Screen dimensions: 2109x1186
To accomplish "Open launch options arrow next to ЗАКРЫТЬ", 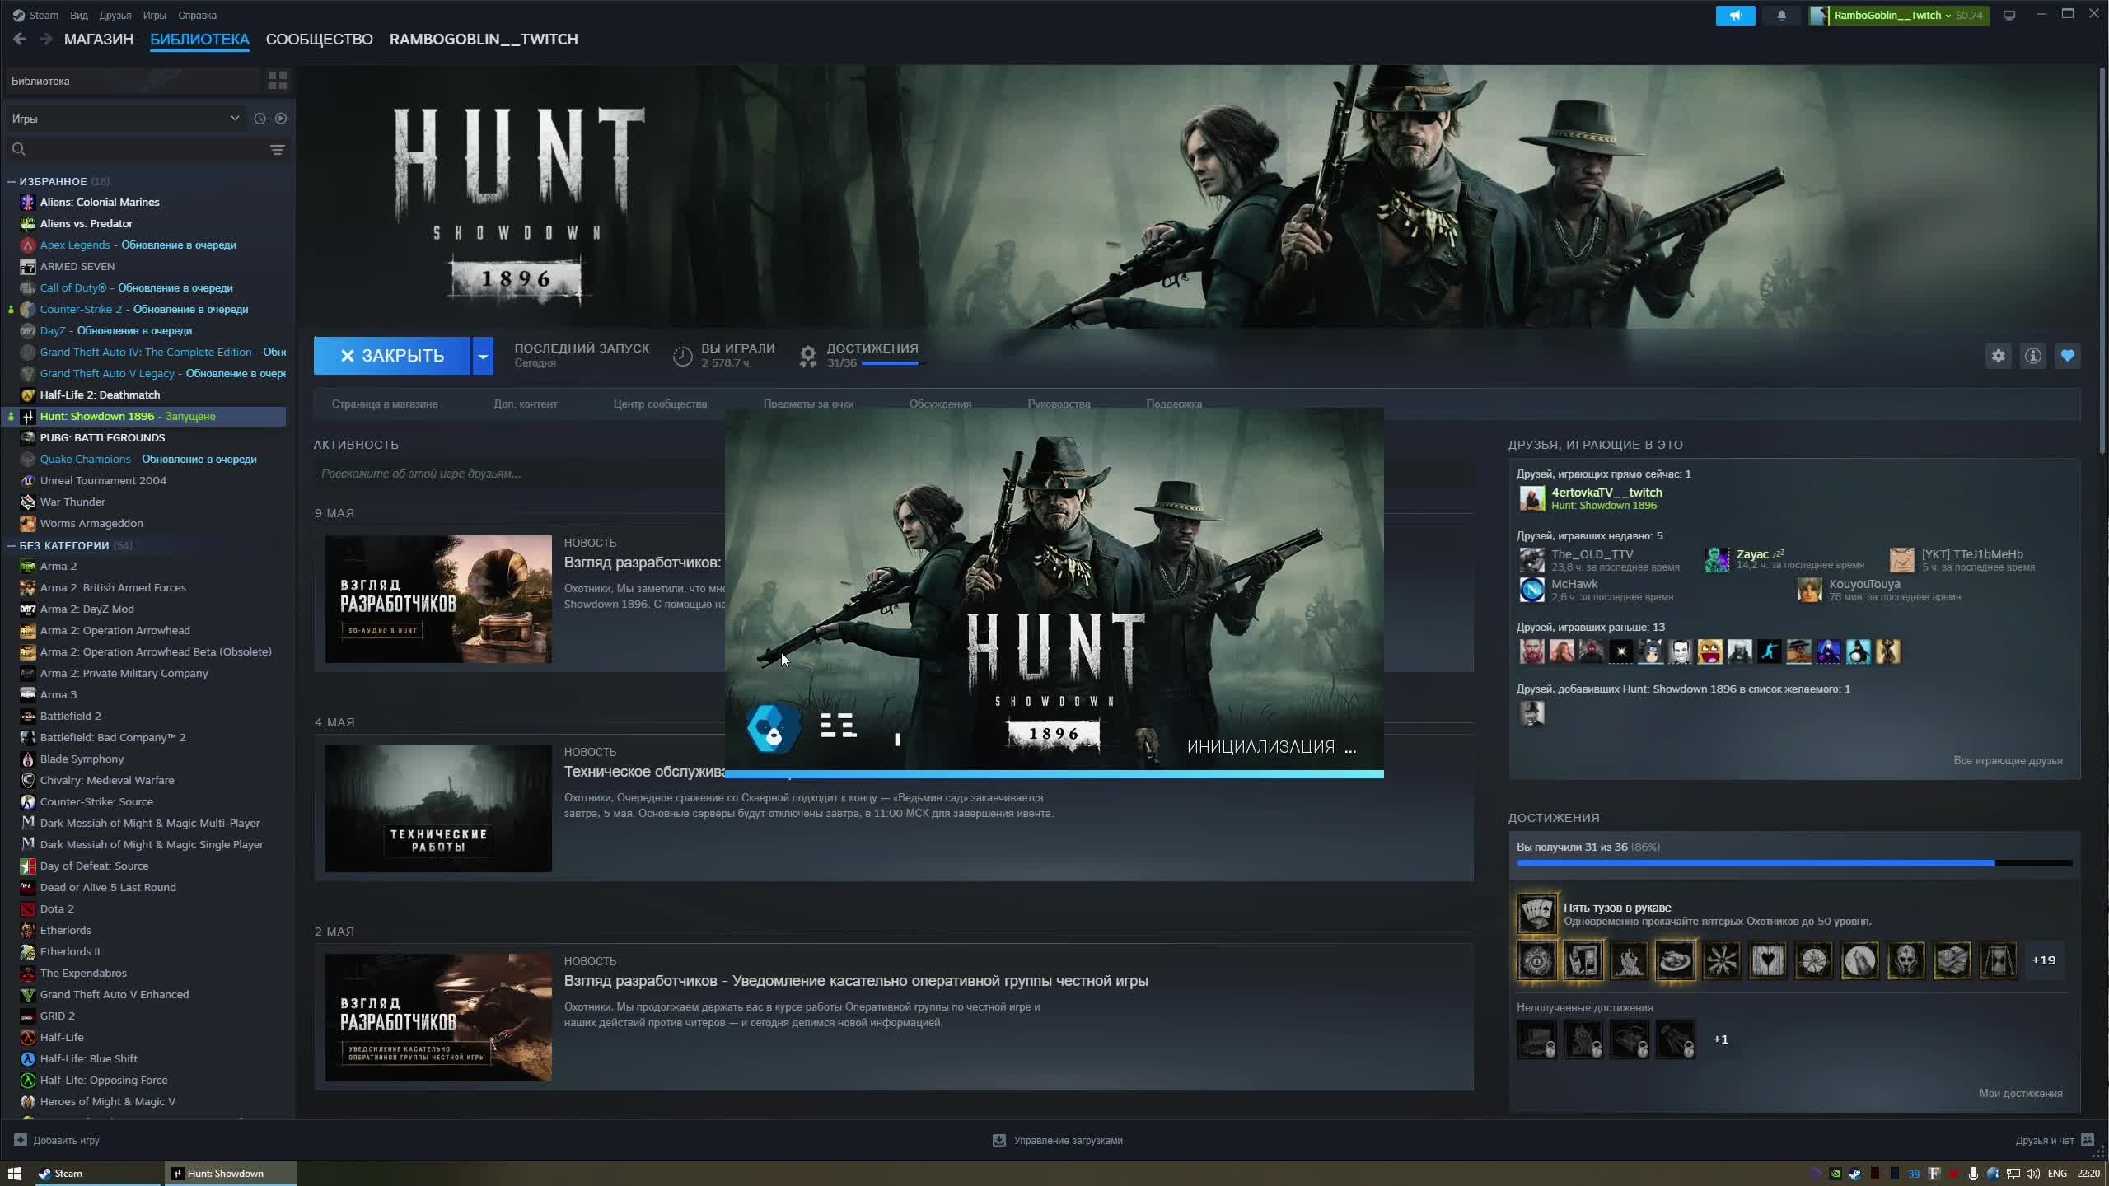I will [x=483, y=356].
